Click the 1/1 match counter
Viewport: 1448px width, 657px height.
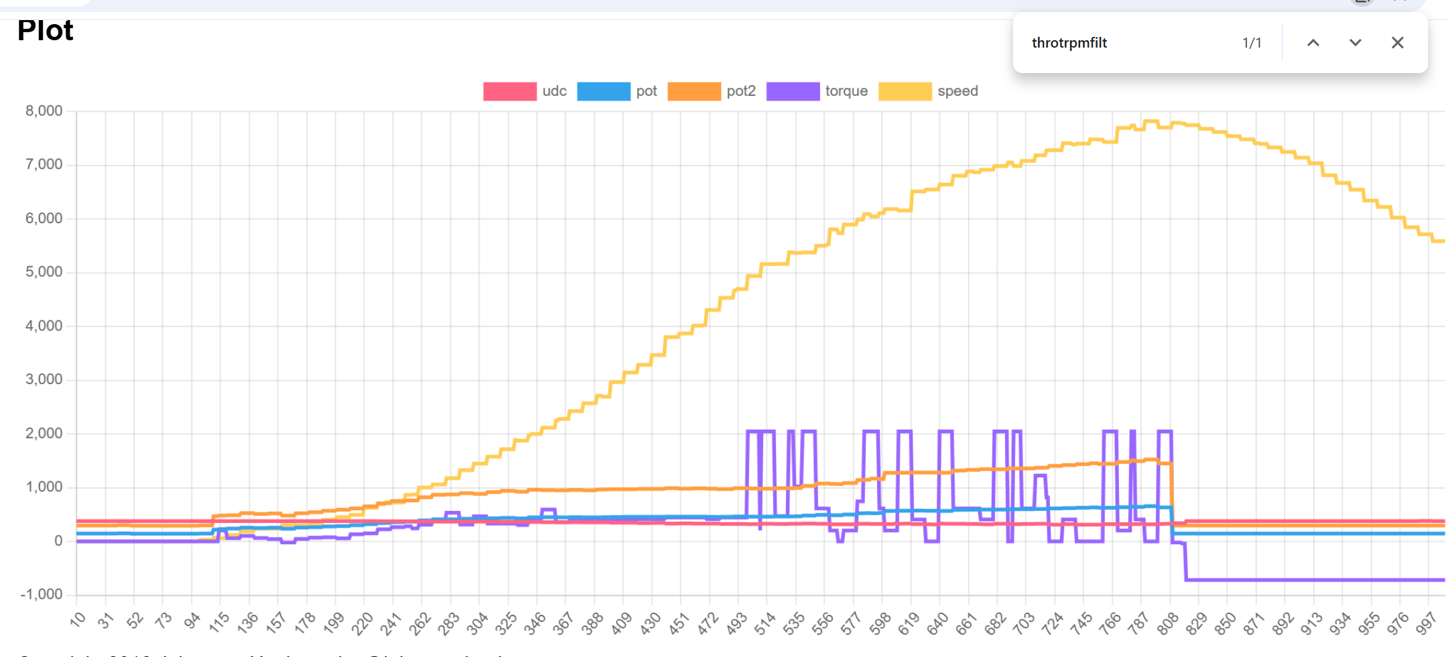click(x=1251, y=43)
